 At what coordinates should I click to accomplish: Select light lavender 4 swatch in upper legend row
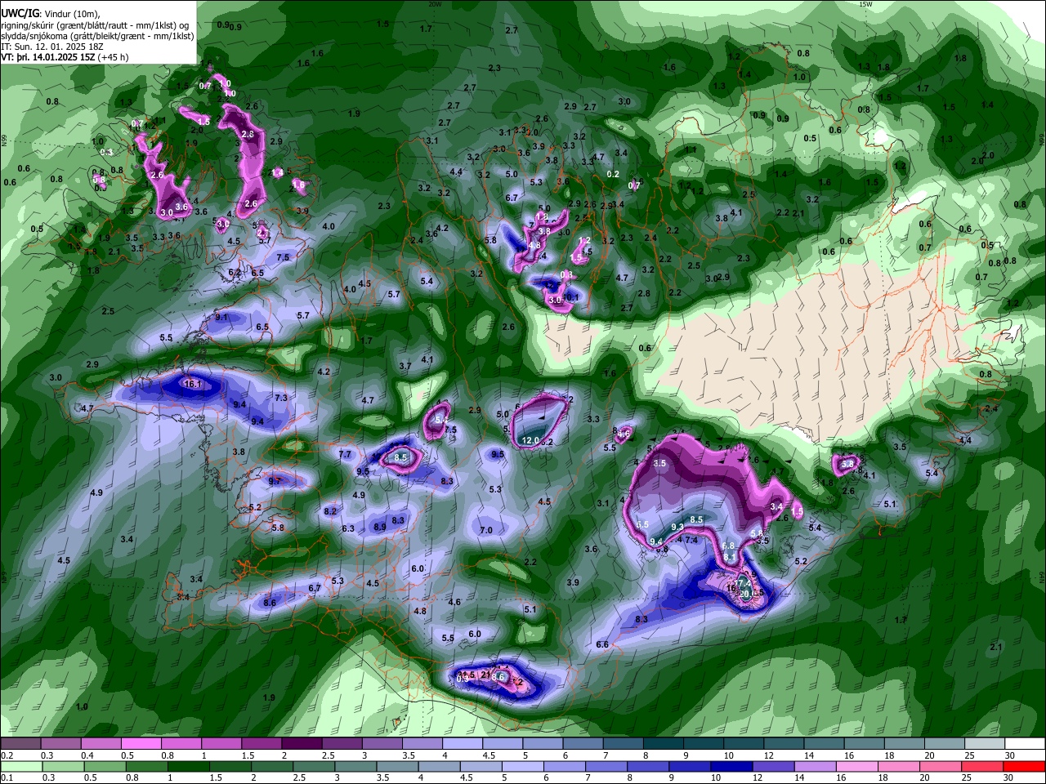(462, 744)
